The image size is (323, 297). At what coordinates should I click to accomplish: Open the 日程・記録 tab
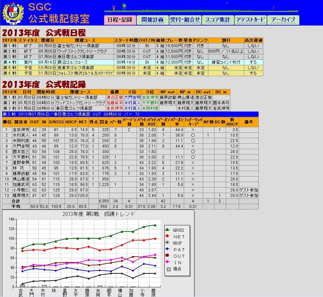[x=120, y=20]
